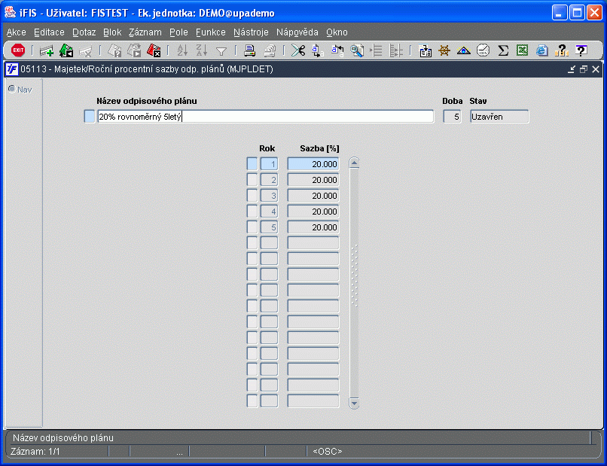Click the sigma sum icon
This screenshot has height=466, width=607.
[x=503, y=50]
